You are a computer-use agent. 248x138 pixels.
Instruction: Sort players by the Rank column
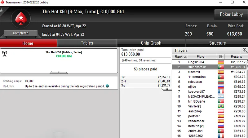coord(180,57)
